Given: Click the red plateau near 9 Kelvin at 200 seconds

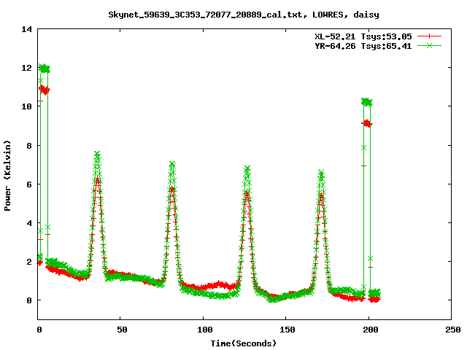Looking at the screenshot, I should coord(367,123).
